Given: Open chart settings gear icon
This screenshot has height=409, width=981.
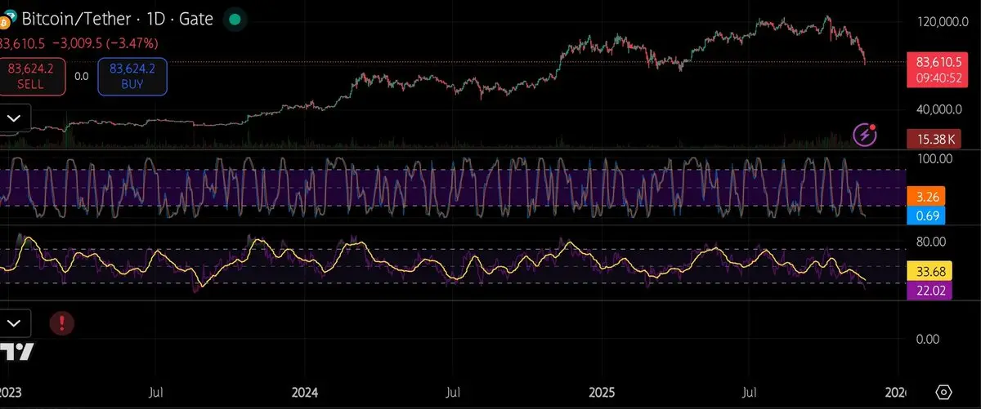Looking at the screenshot, I should coord(943,392).
